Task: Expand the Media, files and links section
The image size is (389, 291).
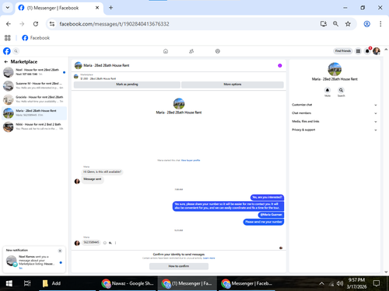Action: pos(335,121)
